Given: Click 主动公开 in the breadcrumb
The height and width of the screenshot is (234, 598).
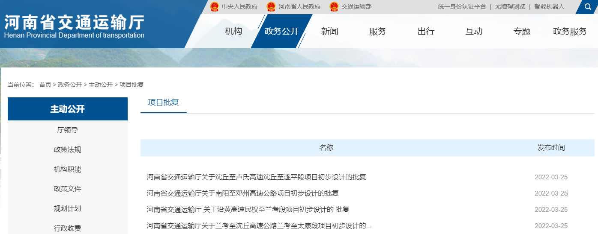Looking at the screenshot, I should [x=101, y=85].
